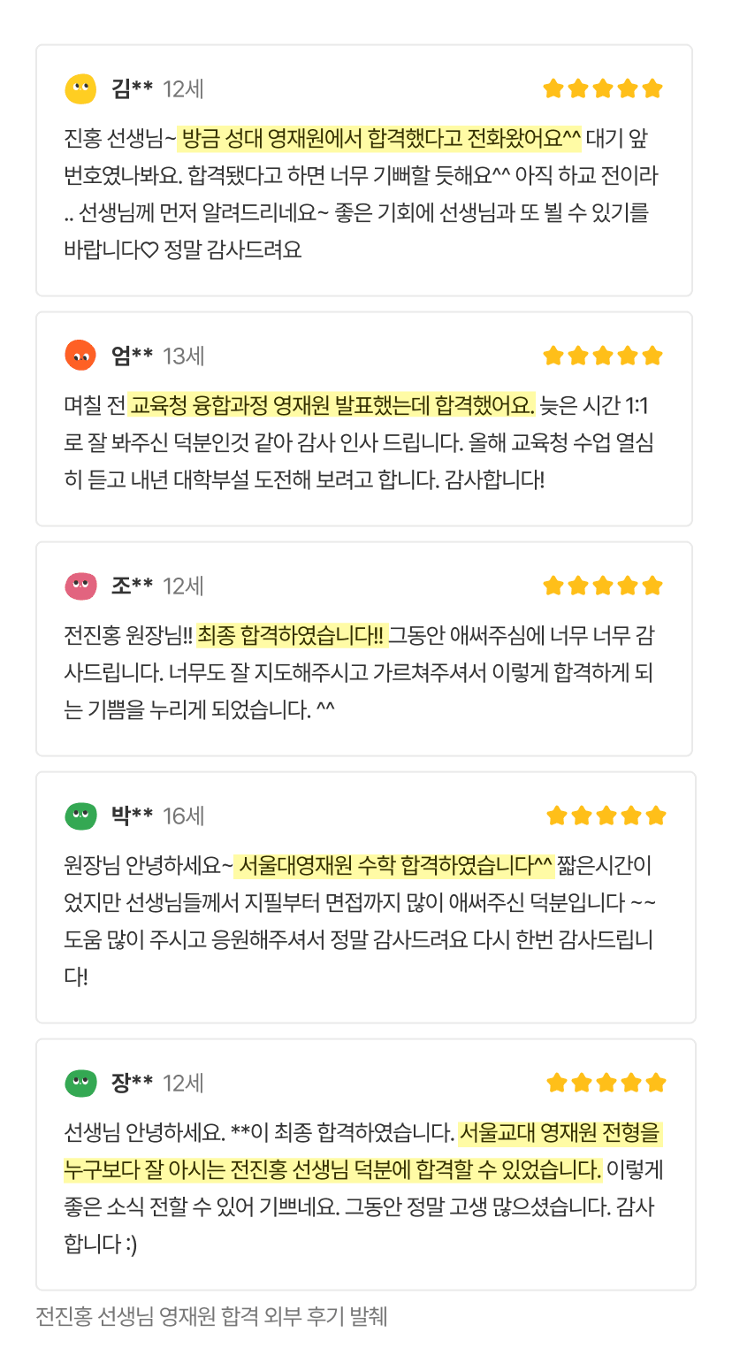Click the star rating on 엄**'s review
The width and height of the screenshot is (732, 1348).
point(603,356)
